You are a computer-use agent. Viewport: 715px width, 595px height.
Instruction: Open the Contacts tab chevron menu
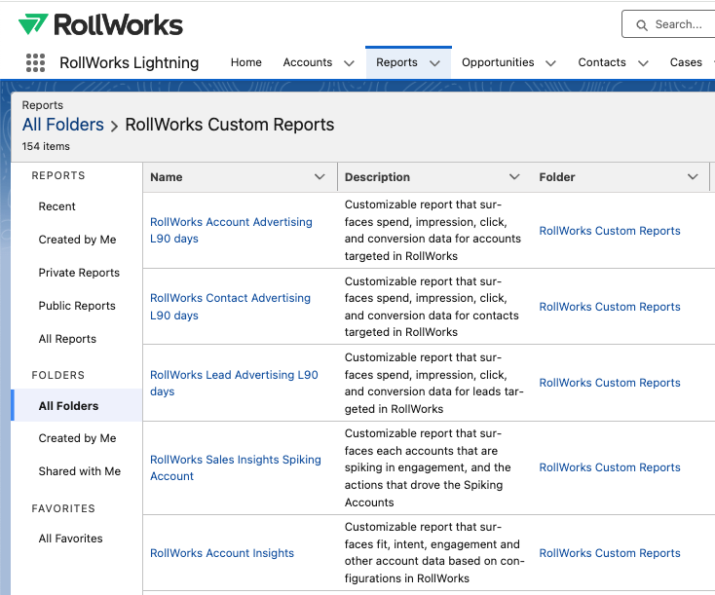(x=643, y=63)
